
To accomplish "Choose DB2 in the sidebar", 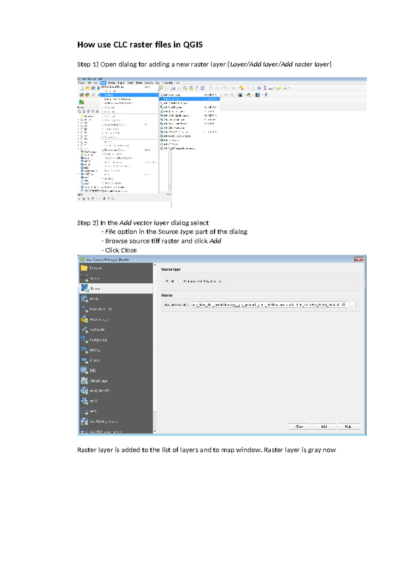I will (x=116, y=370).
